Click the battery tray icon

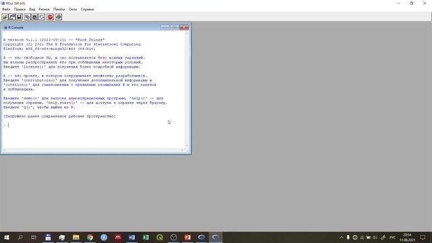[x=369, y=237]
